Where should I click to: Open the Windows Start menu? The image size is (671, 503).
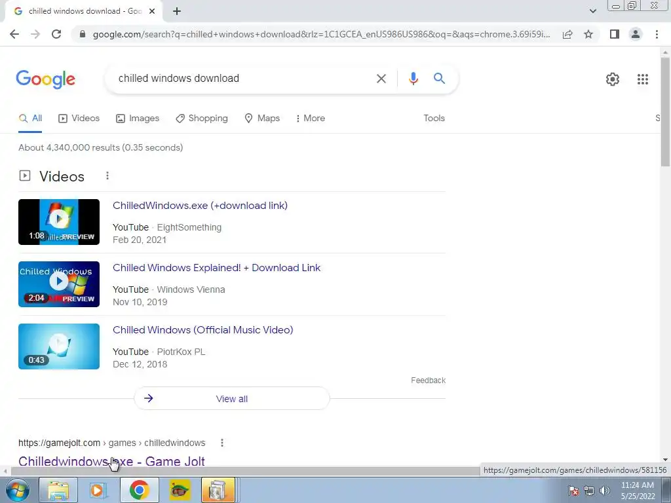click(17, 490)
